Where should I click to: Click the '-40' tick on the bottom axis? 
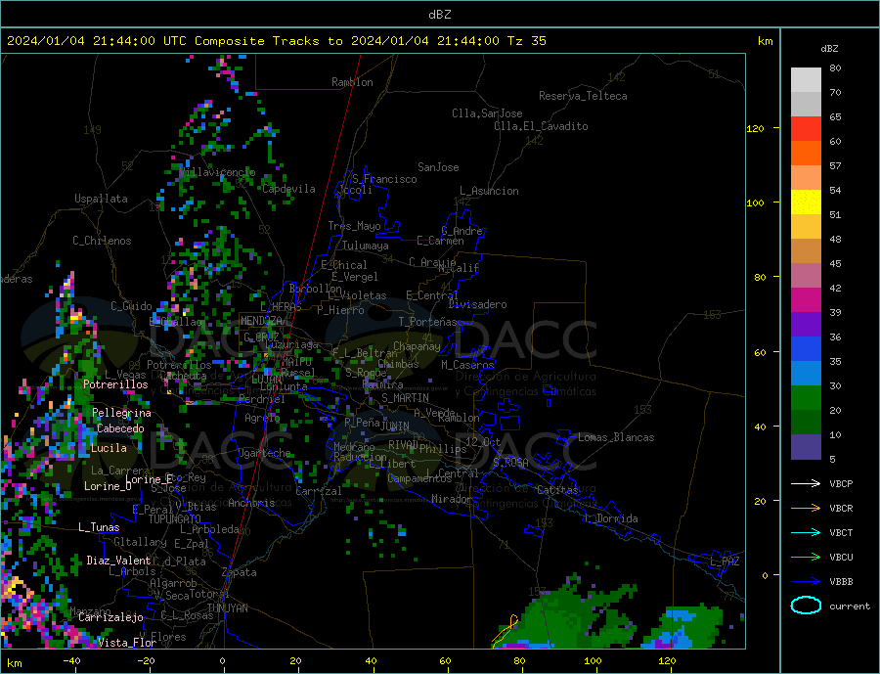(71, 661)
